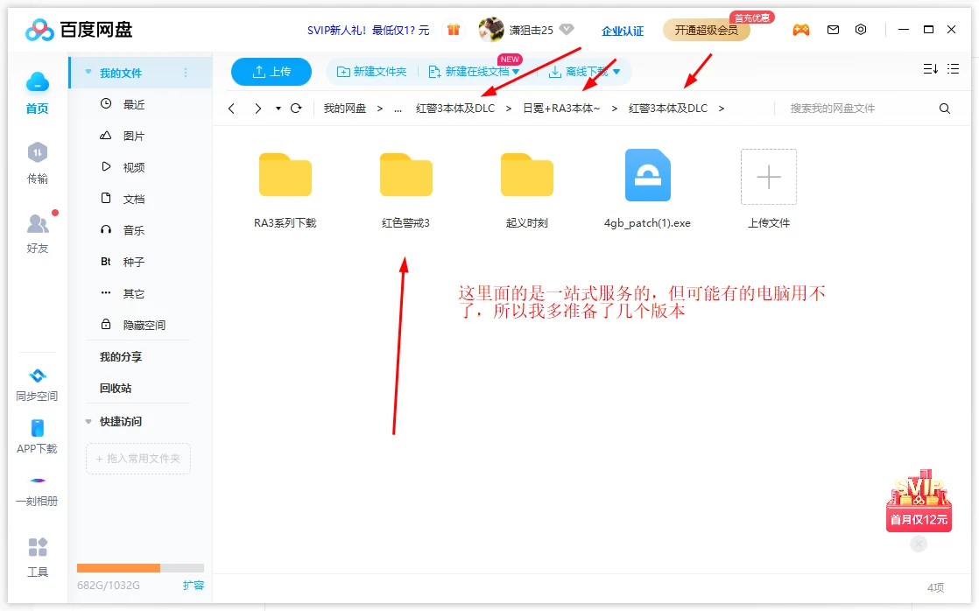Collapse the 我的文件 tree section
979x611 pixels.
(x=88, y=73)
